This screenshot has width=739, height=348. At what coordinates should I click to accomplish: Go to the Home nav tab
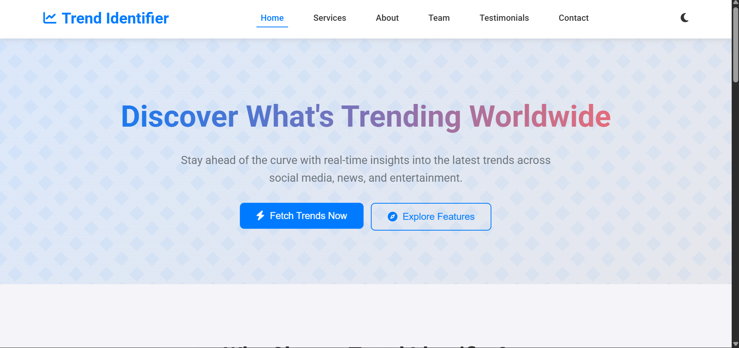[x=272, y=18]
